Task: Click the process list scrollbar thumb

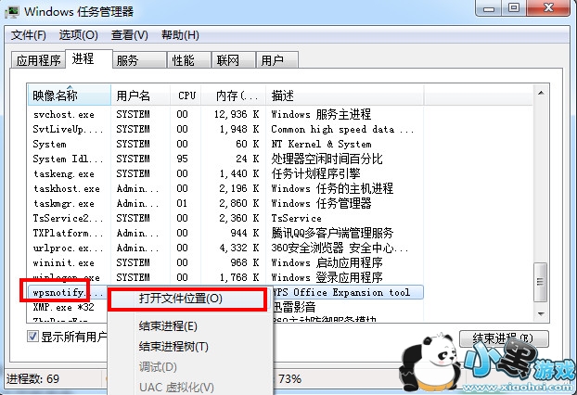Action: [541, 282]
